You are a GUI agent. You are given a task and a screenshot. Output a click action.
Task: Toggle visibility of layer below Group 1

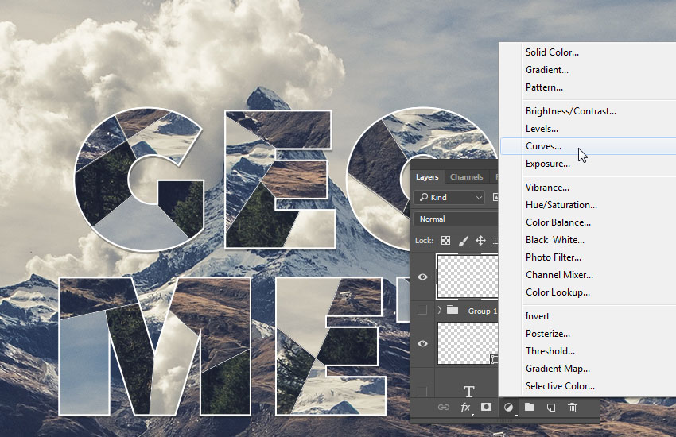tap(422, 343)
